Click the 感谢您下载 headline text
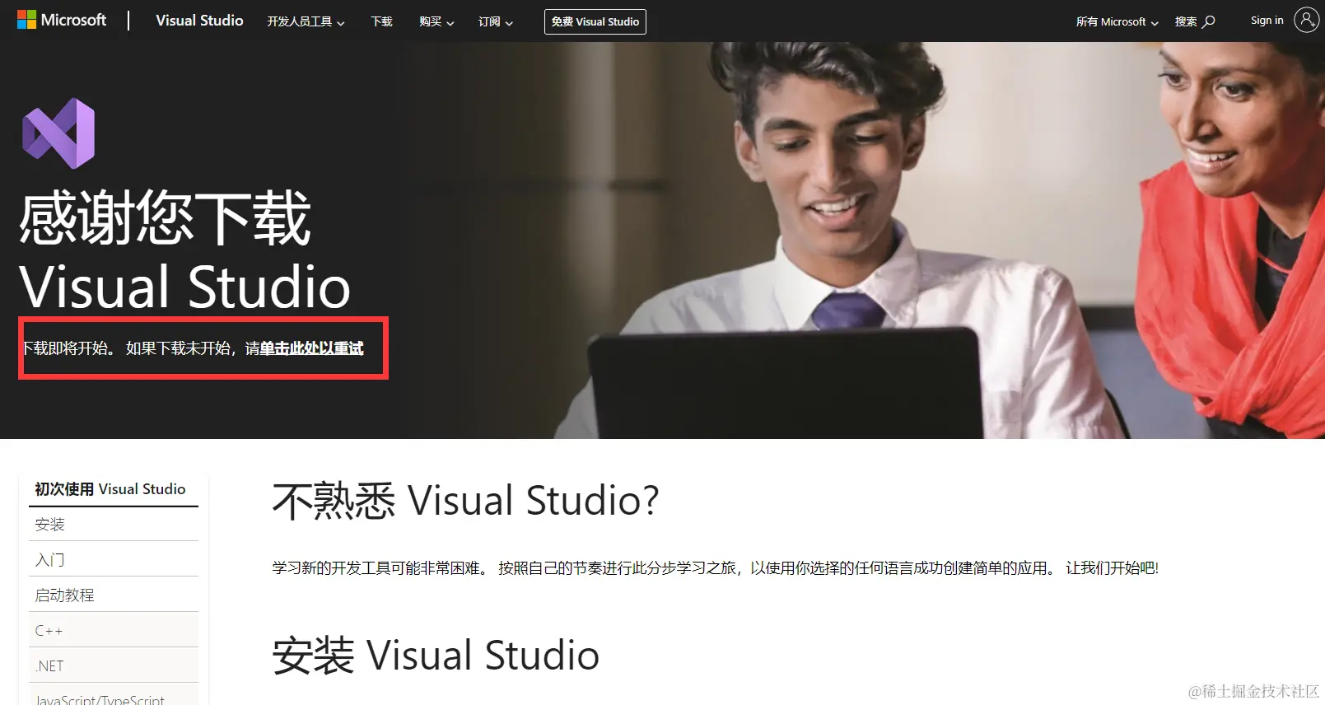The height and width of the screenshot is (705, 1325). [165, 218]
